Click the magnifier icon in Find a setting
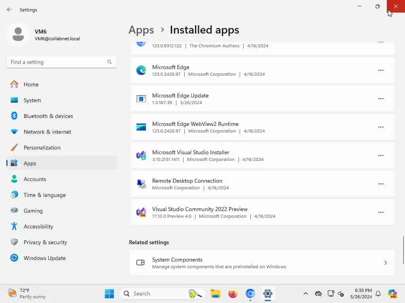The height and width of the screenshot is (303, 405). click(x=110, y=62)
